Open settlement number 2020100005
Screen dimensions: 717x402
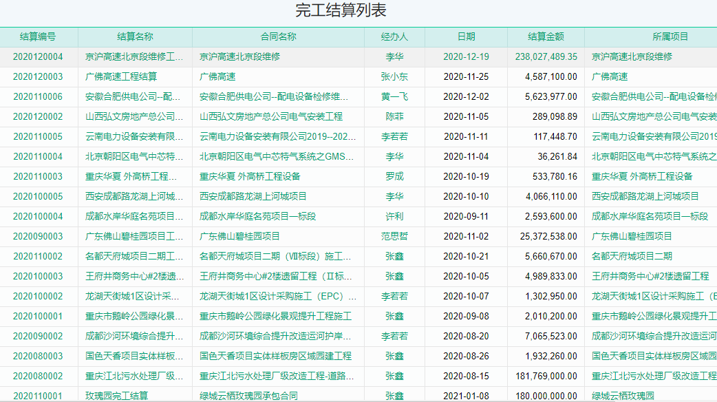[x=38, y=197]
